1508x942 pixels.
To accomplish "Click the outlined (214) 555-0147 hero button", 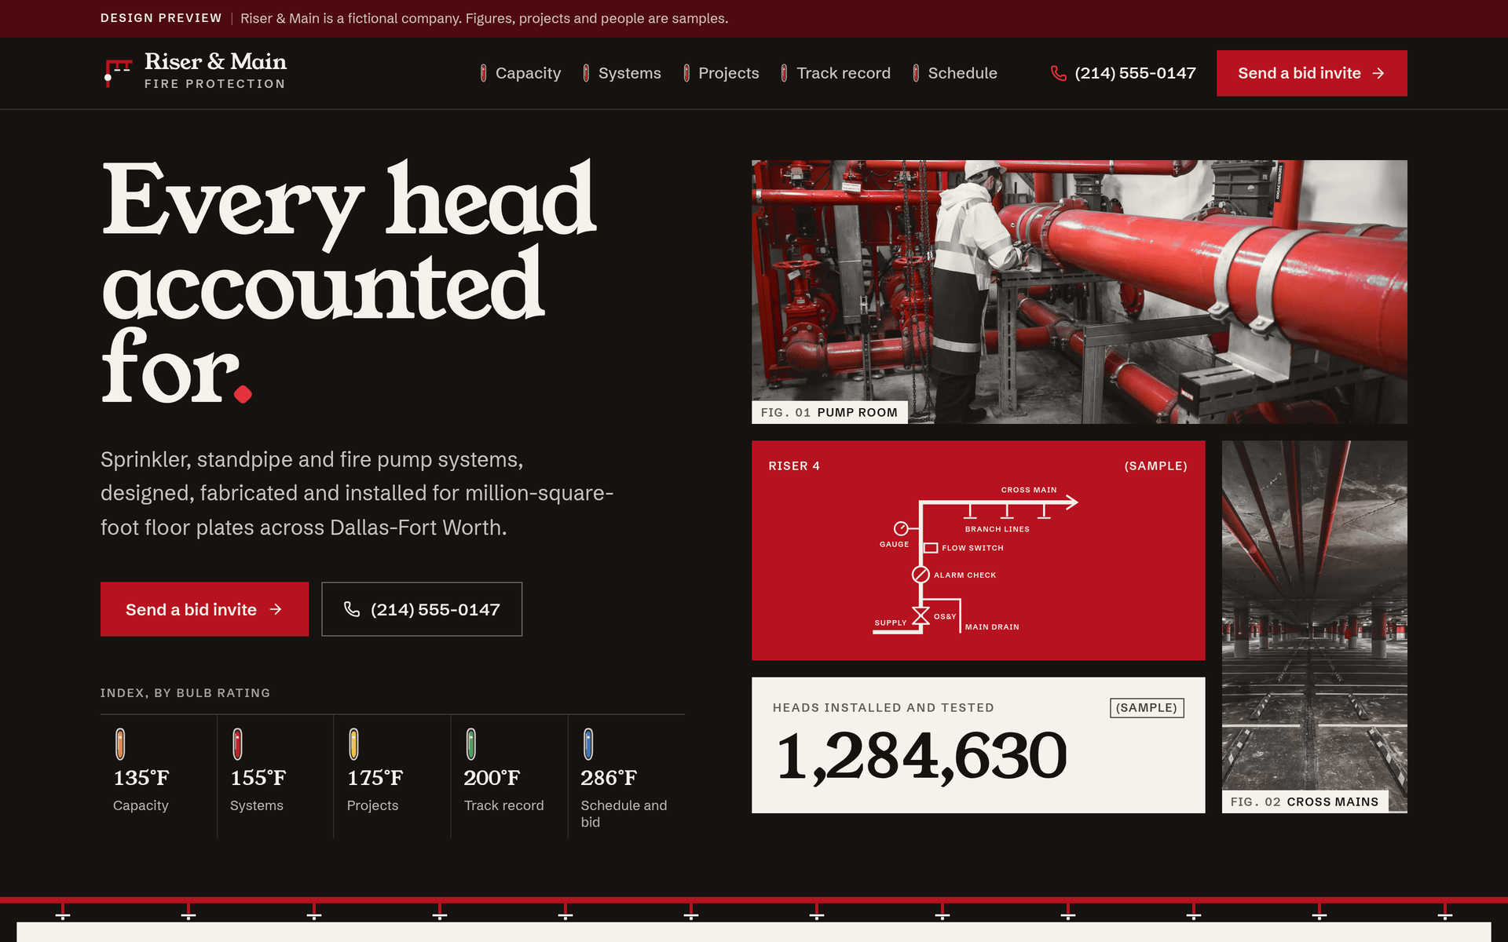I will point(422,609).
